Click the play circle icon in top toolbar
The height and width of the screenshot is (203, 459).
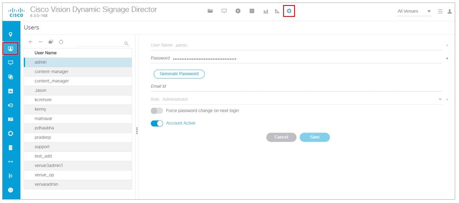(238, 11)
